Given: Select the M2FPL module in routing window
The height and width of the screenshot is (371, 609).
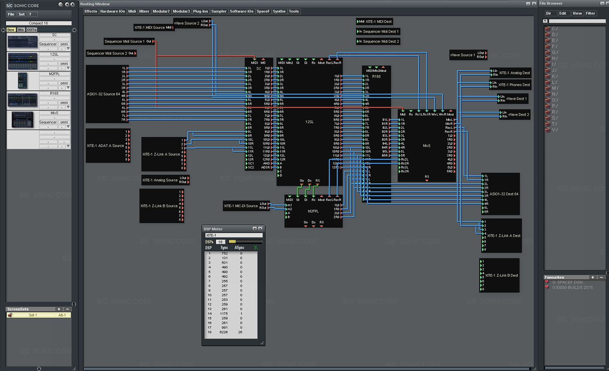Looking at the screenshot, I should coord(313,211).
